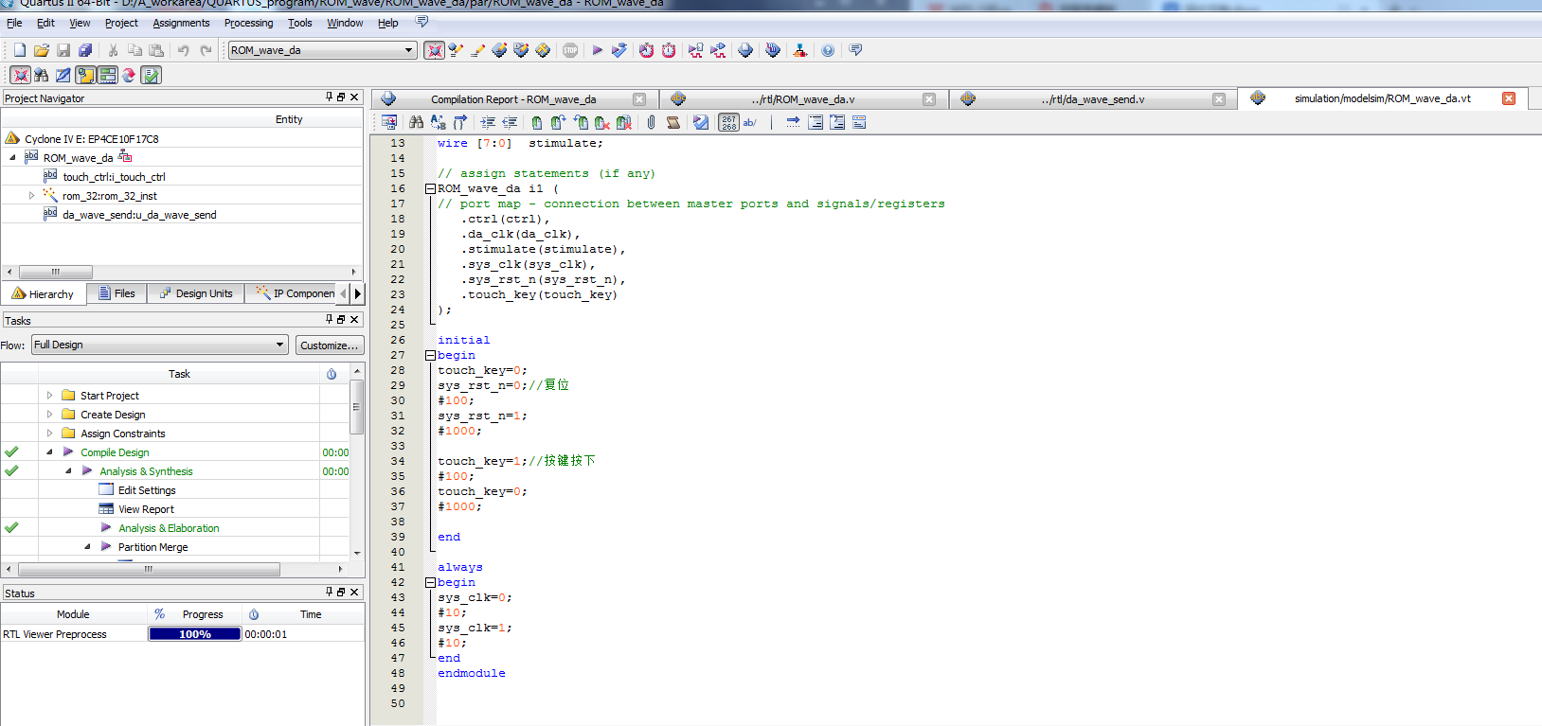Collapse the Compile Design task
Image resolution: width=1542 pixels, height=726 pixels.
click(x=49, y=452)
